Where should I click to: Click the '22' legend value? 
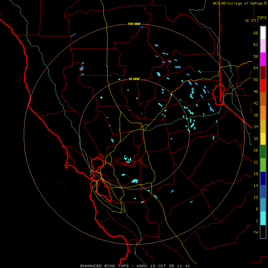256,162
